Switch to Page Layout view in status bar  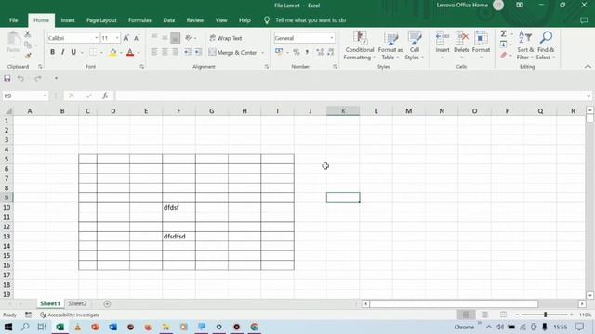(x=484, y=315)
